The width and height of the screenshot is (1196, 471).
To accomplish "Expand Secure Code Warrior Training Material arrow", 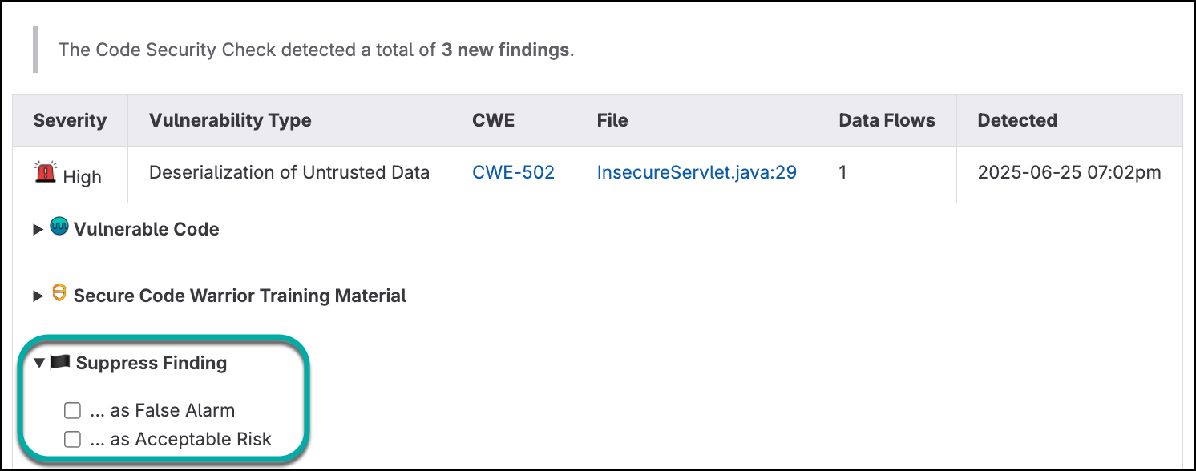I will pyautogui.click(x=38, y=296).
